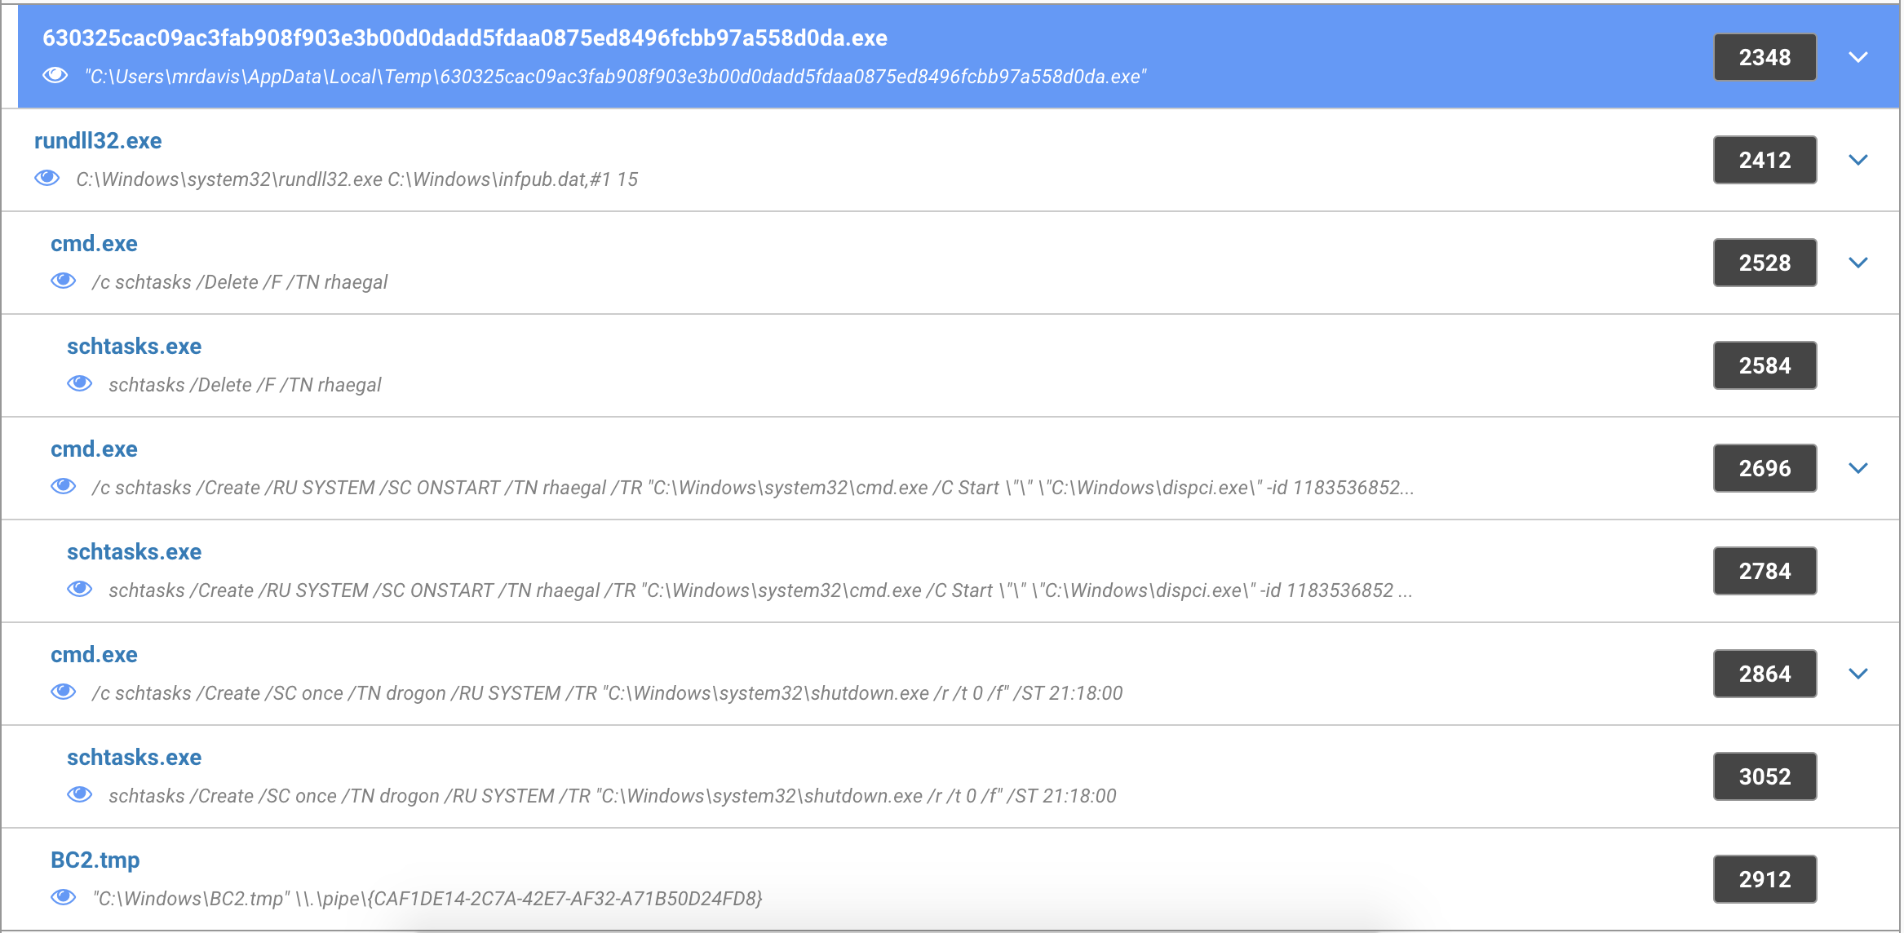Expand the cmd.exe process 2864 chevron
Image resolution: width=1904 pixels, height=933 pixels.
point(1858,674)
